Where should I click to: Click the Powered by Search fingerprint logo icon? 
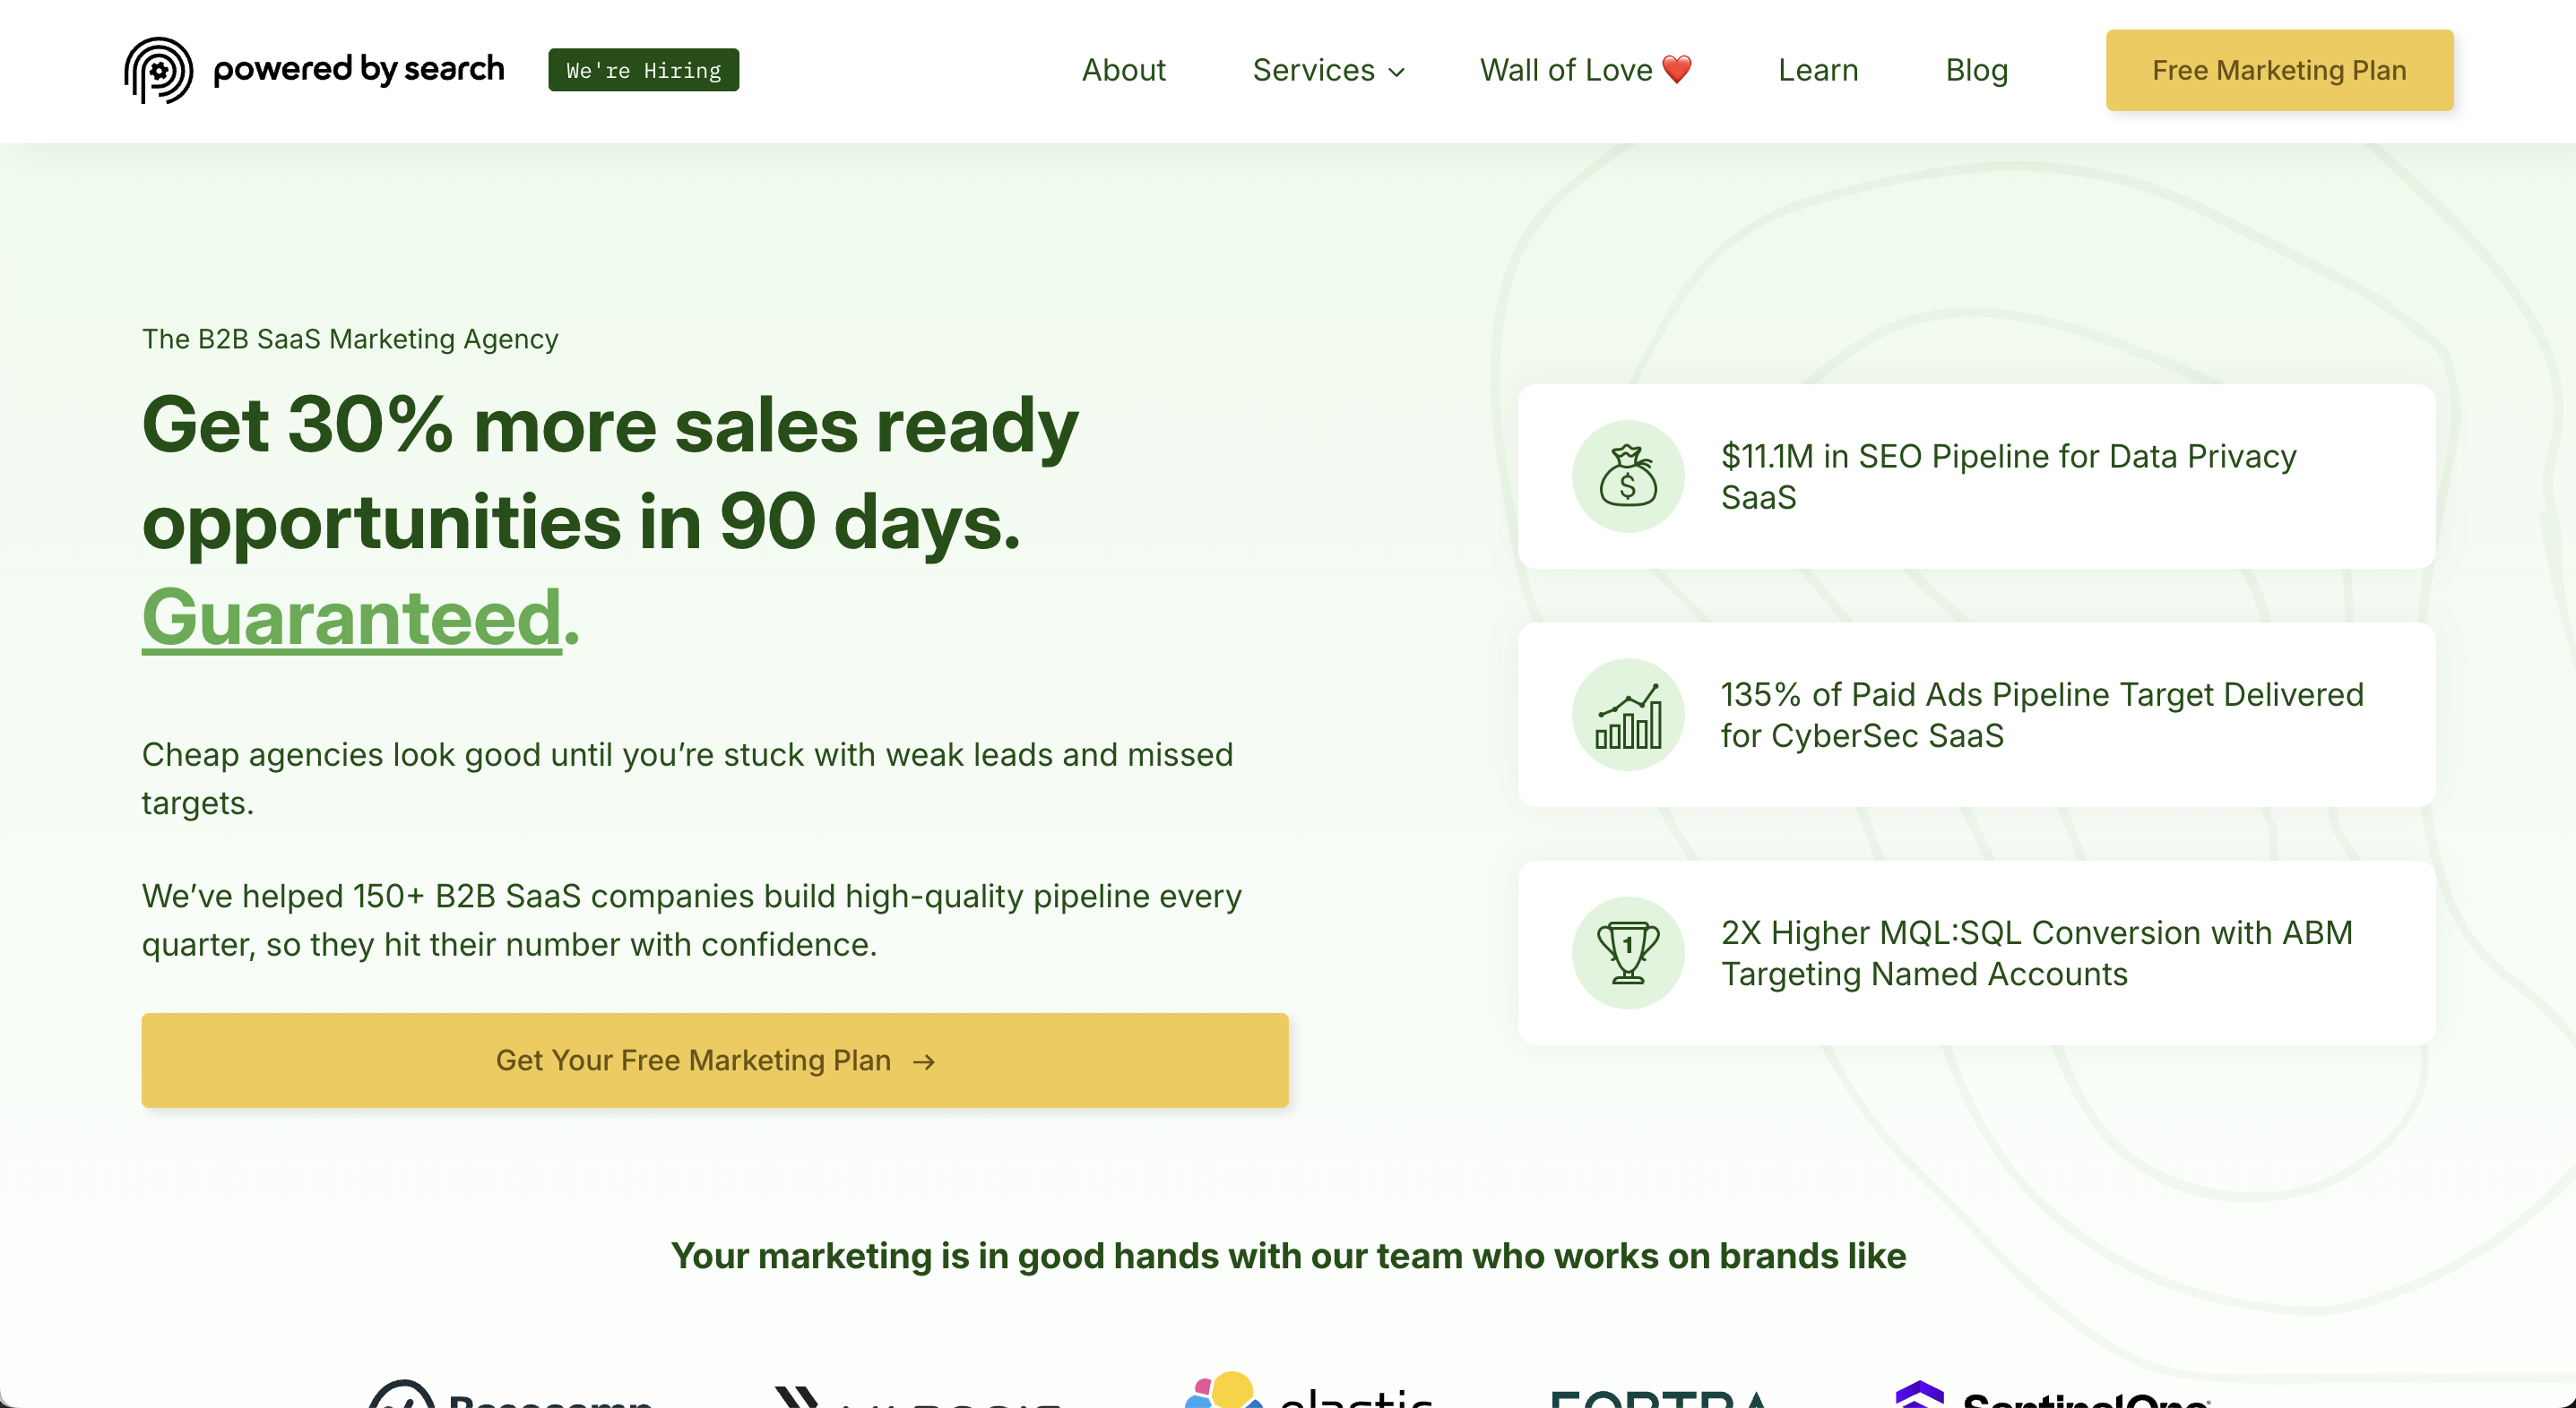158,70
